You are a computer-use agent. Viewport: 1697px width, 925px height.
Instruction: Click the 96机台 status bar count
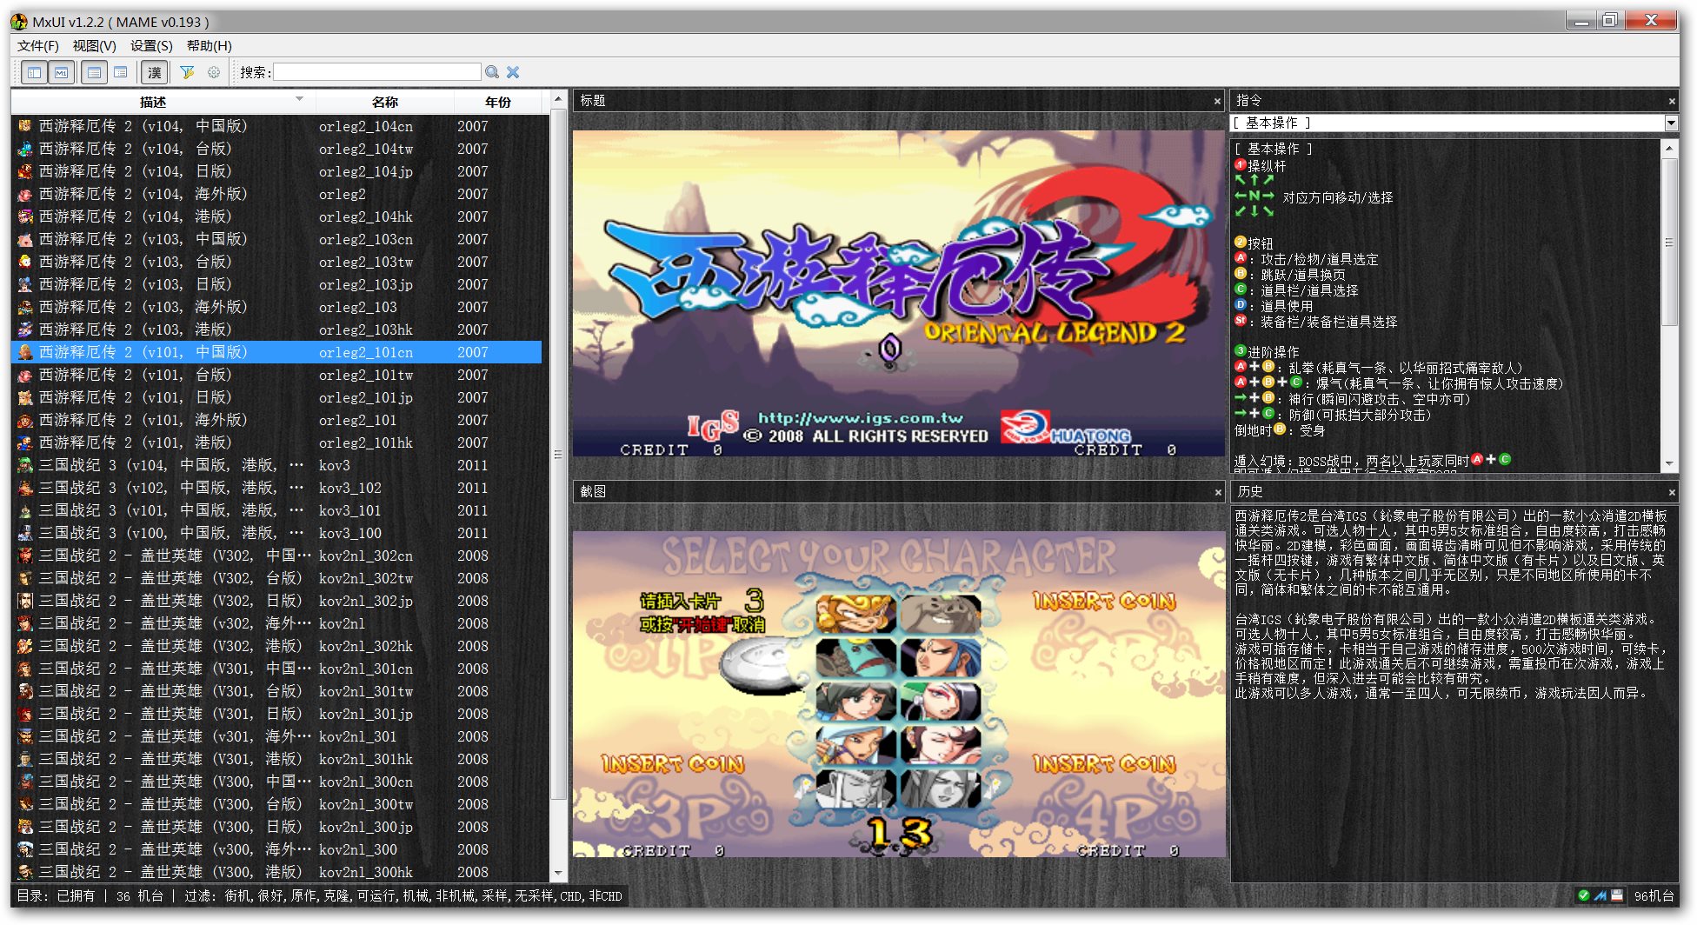[1654, 896]
